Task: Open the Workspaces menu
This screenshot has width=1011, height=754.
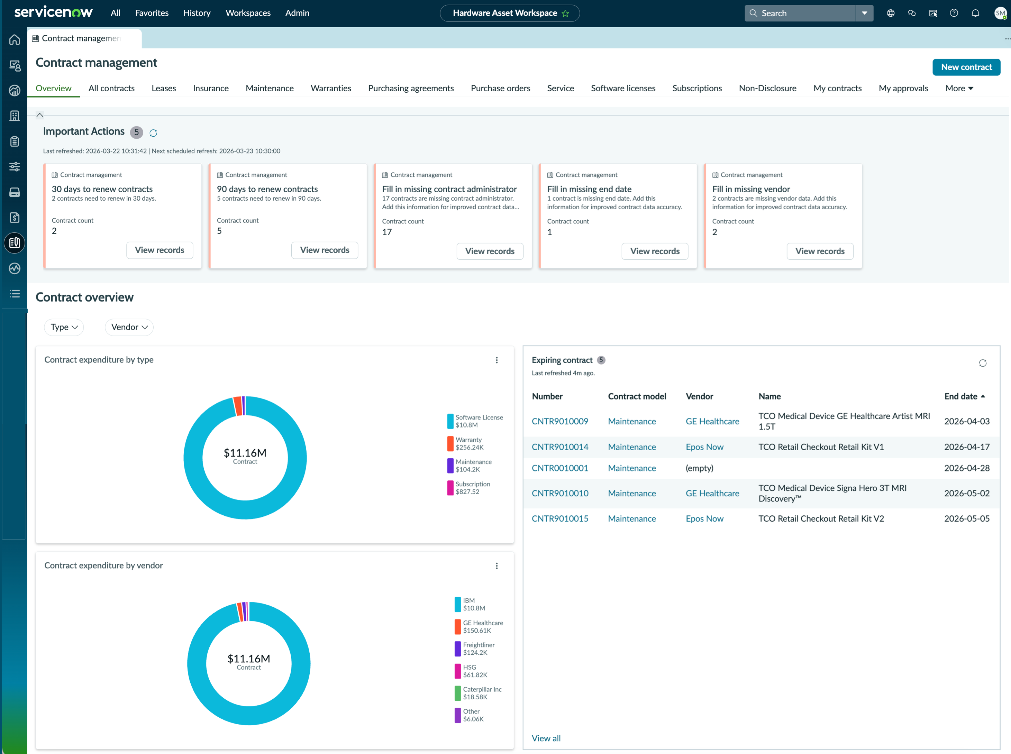Action: [x=248, y=13]
